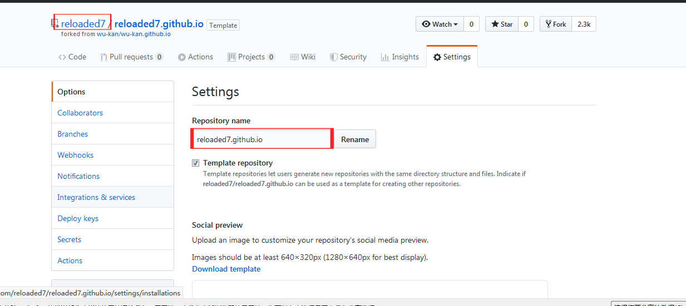Switch to the Pull requests tab

tap(132, 57)
